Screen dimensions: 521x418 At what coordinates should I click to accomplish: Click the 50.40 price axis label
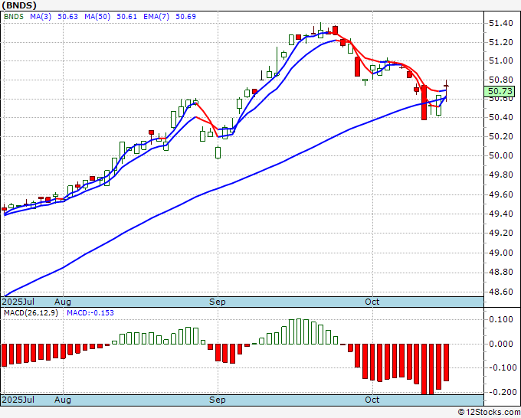tap(501, 118)
